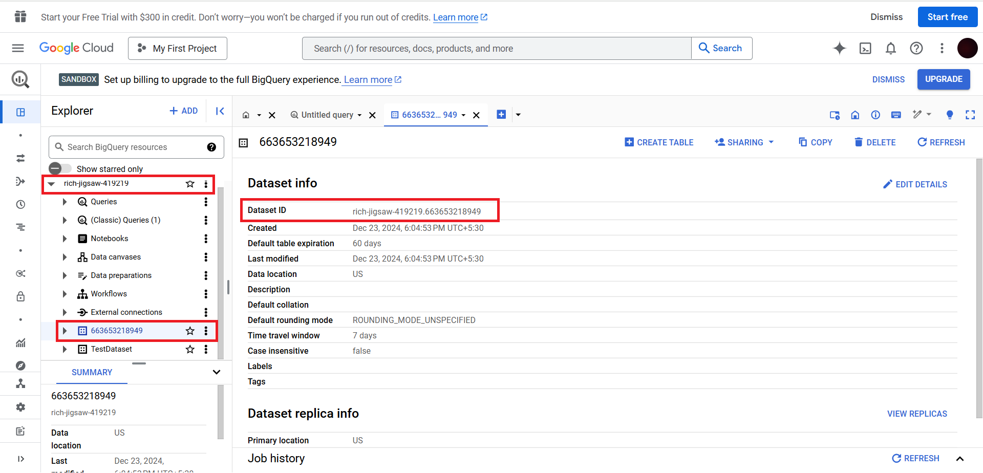Open user account avatar
Image resolution: width=983 pixels, height=473 pixels.
tap(967, 48)
